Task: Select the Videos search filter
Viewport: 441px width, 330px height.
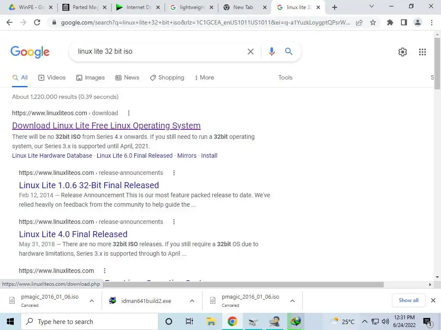Action: pos(52,78)
